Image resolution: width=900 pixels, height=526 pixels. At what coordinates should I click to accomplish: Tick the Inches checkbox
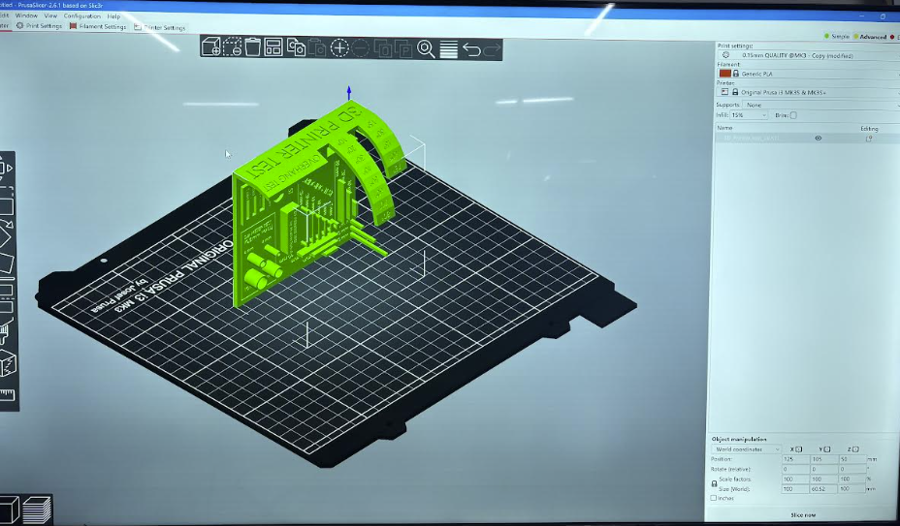tap(714, 498)
